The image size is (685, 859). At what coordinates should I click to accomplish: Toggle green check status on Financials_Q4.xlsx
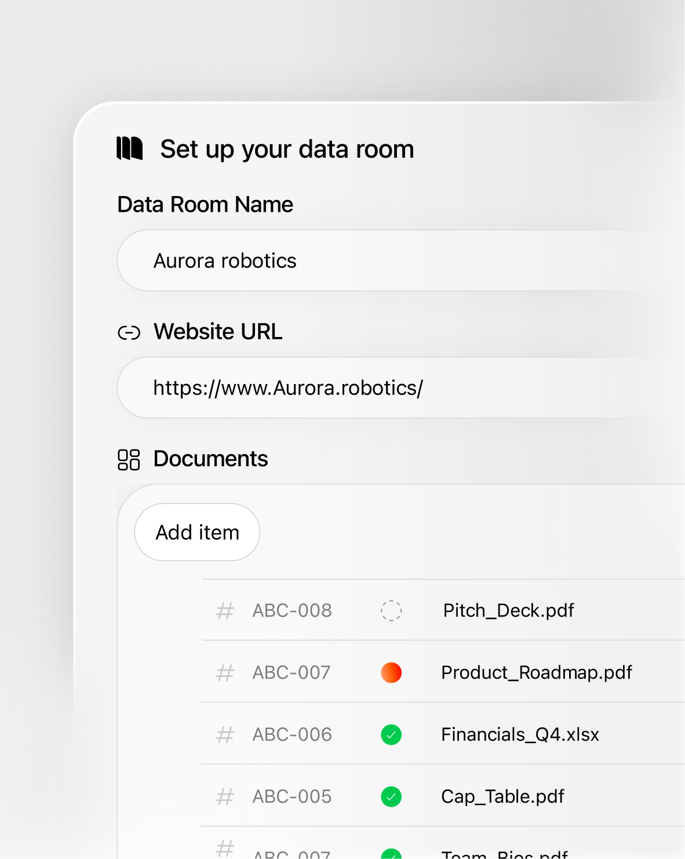[391, 735]
